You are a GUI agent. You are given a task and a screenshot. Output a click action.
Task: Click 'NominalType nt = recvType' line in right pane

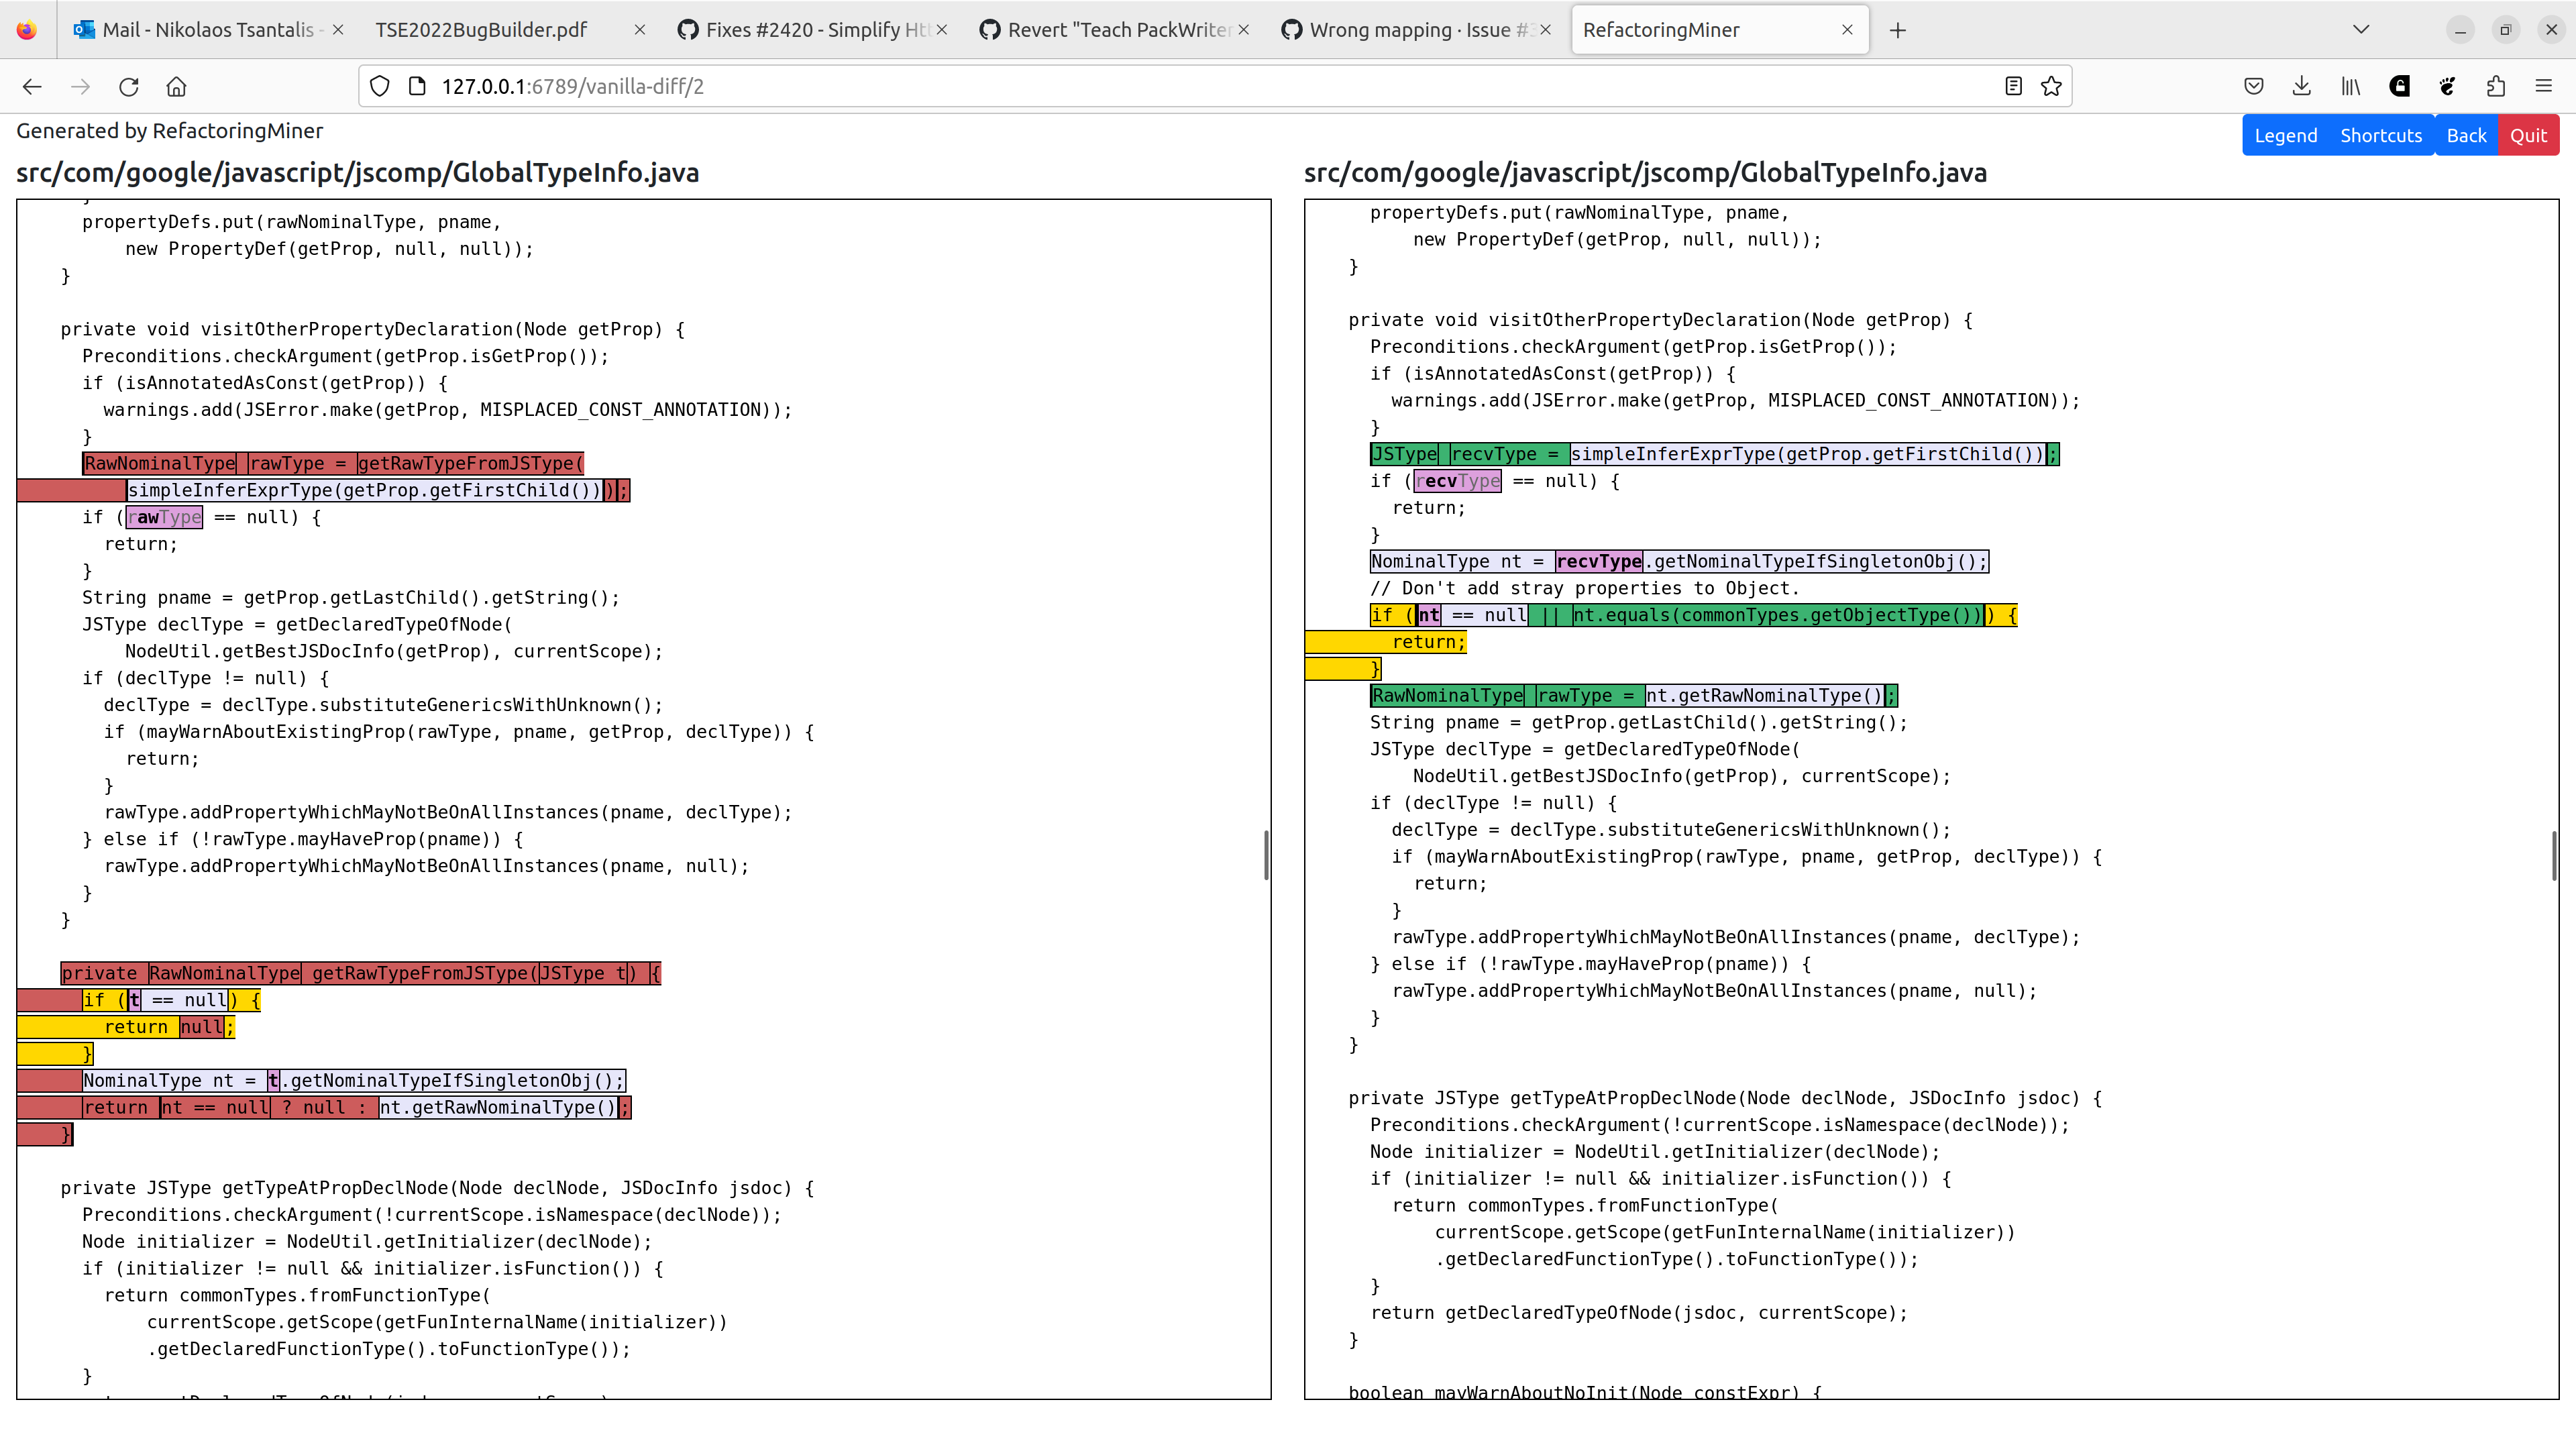click(1679, 561)
